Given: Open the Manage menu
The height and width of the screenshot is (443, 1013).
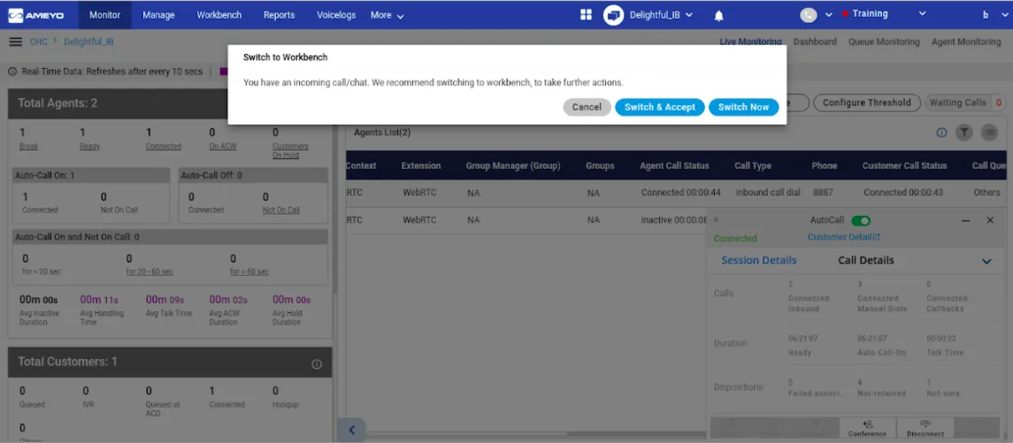Looking at the screenshot, I should 158,15.
